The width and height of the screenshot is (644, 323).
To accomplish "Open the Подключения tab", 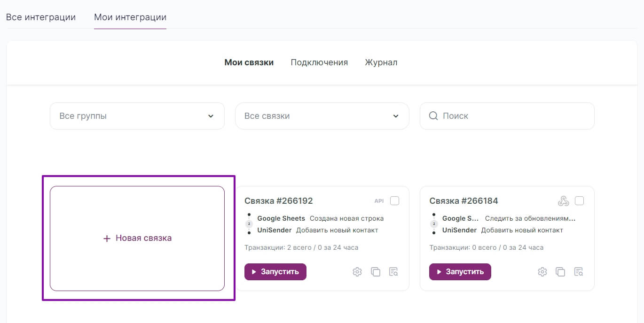I will tap(319, 62).
